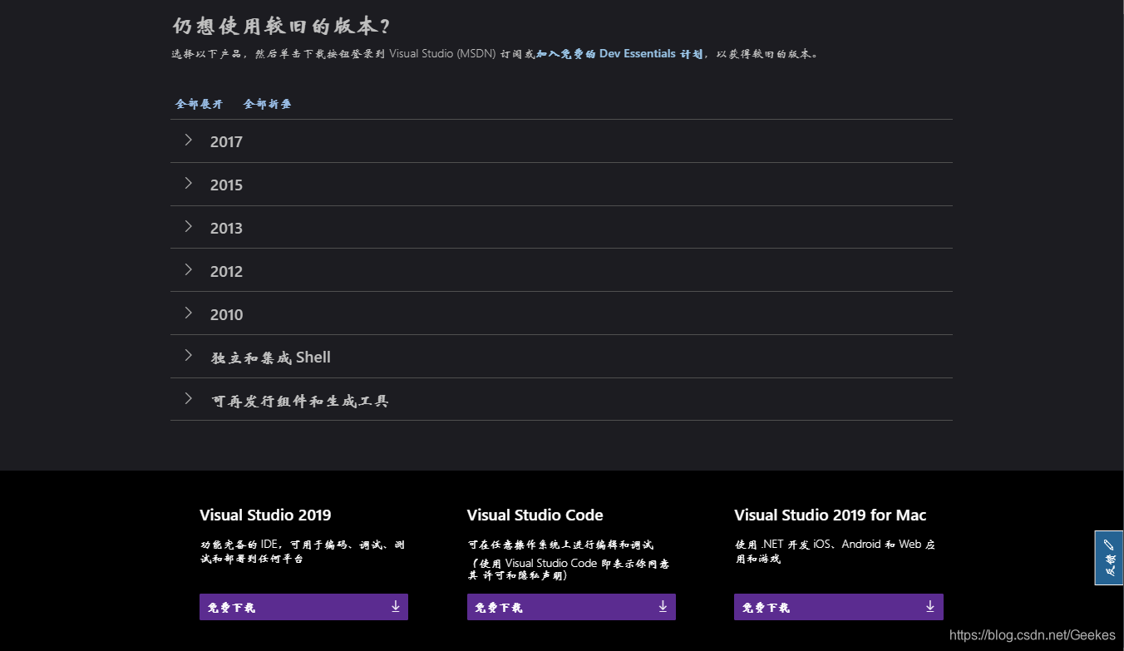The image size is (1124, 651).
Task: Click the 功能完备的 IDE description text
Action: (x=303, y=552)
